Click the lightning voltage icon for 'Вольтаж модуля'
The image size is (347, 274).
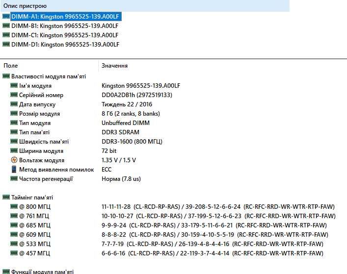(x=14, y=160)
